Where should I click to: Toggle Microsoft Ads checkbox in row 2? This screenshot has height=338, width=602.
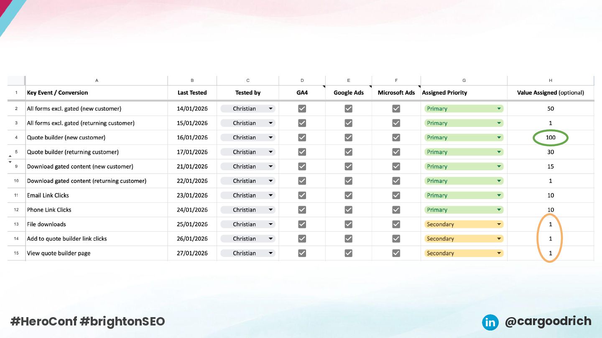click(396, 108)
